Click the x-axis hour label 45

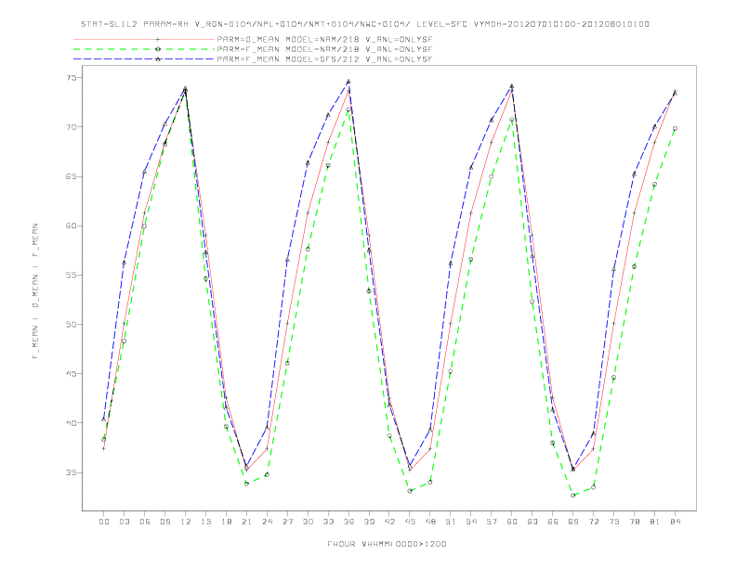tap(410, 522)
